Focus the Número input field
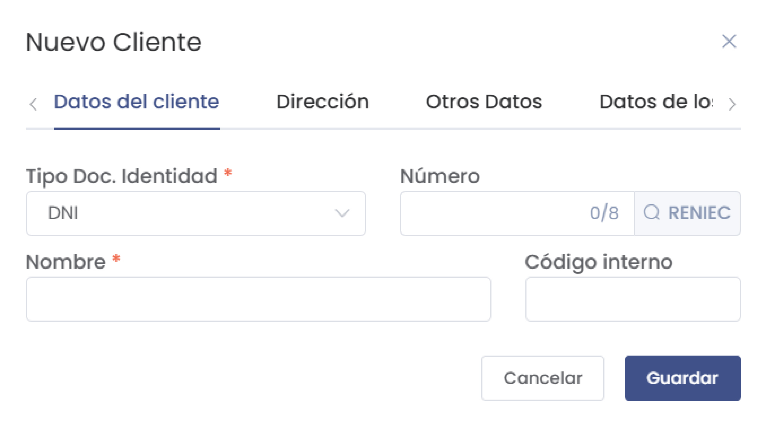 490,213
